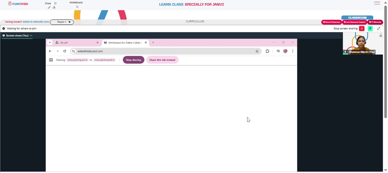Click the Stop sharing button

pyautogui.click(x=133, y=60)
